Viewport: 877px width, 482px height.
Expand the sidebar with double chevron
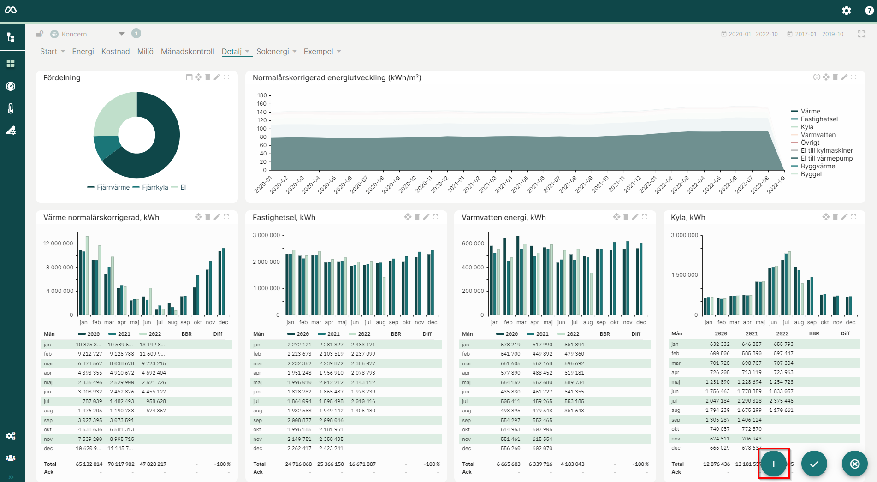11,477
